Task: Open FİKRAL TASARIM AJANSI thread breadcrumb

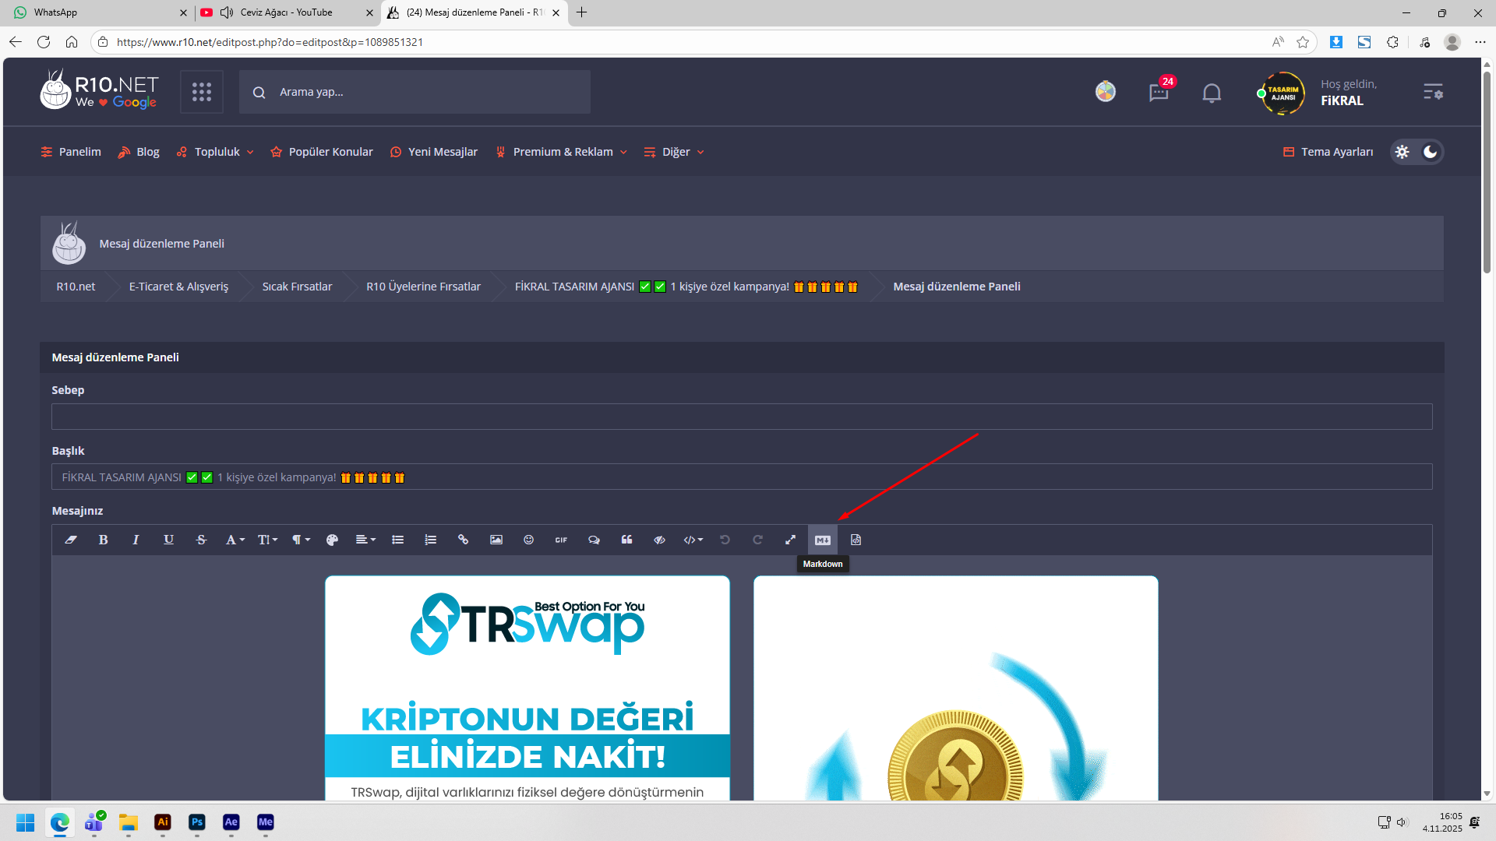Action: pyautogui.click(x=686, y=287)
